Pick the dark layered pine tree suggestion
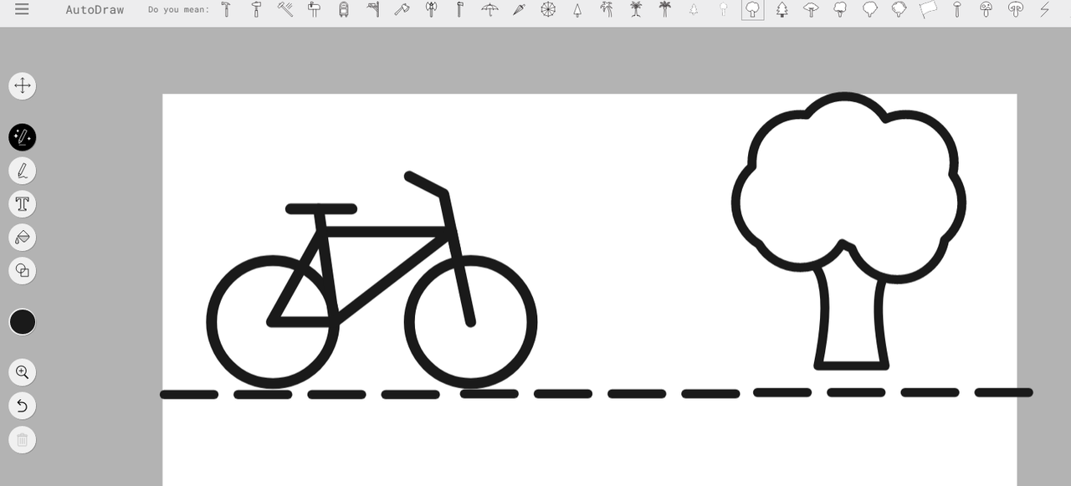 [782, 9]
